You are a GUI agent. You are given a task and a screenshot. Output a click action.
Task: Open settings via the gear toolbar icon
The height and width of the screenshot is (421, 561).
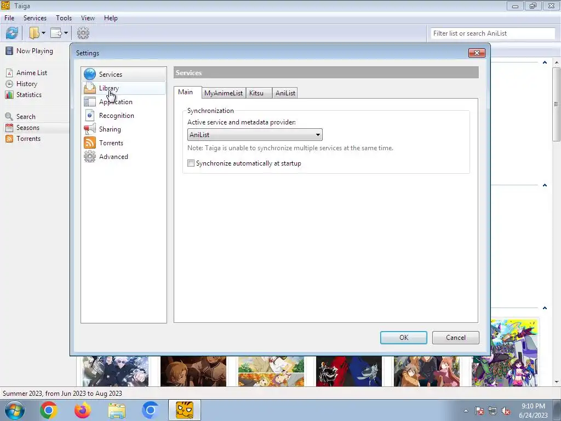[x=83, y=33]
